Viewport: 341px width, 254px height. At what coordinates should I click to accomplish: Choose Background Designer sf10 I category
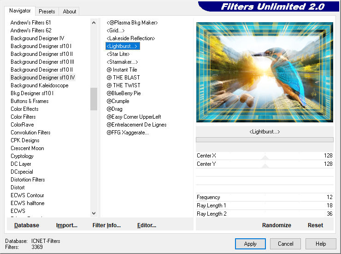[41, 46]
